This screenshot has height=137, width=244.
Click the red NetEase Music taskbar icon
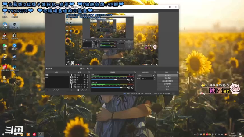tap(34, 134)
